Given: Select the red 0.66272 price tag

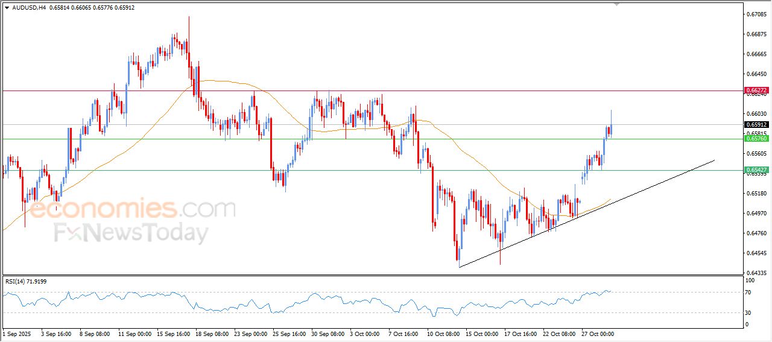Looking at the screenshot, I should [757, 90].
